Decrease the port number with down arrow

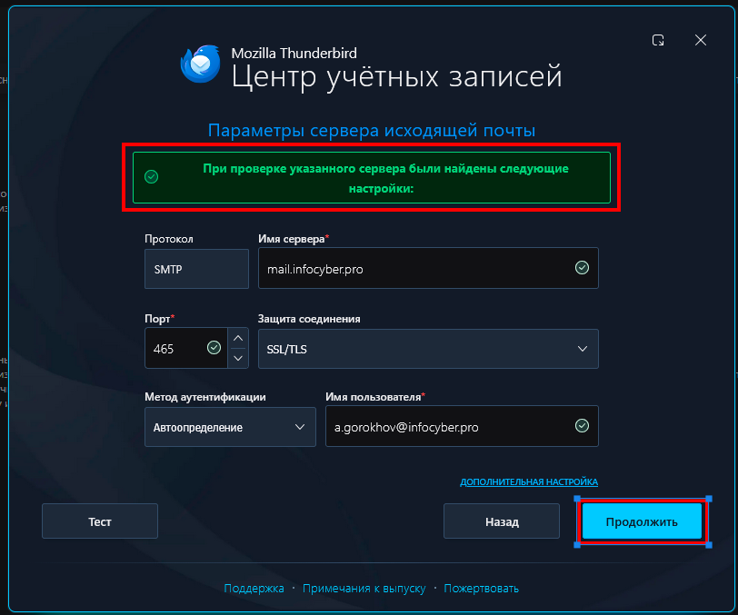[238, 358]
